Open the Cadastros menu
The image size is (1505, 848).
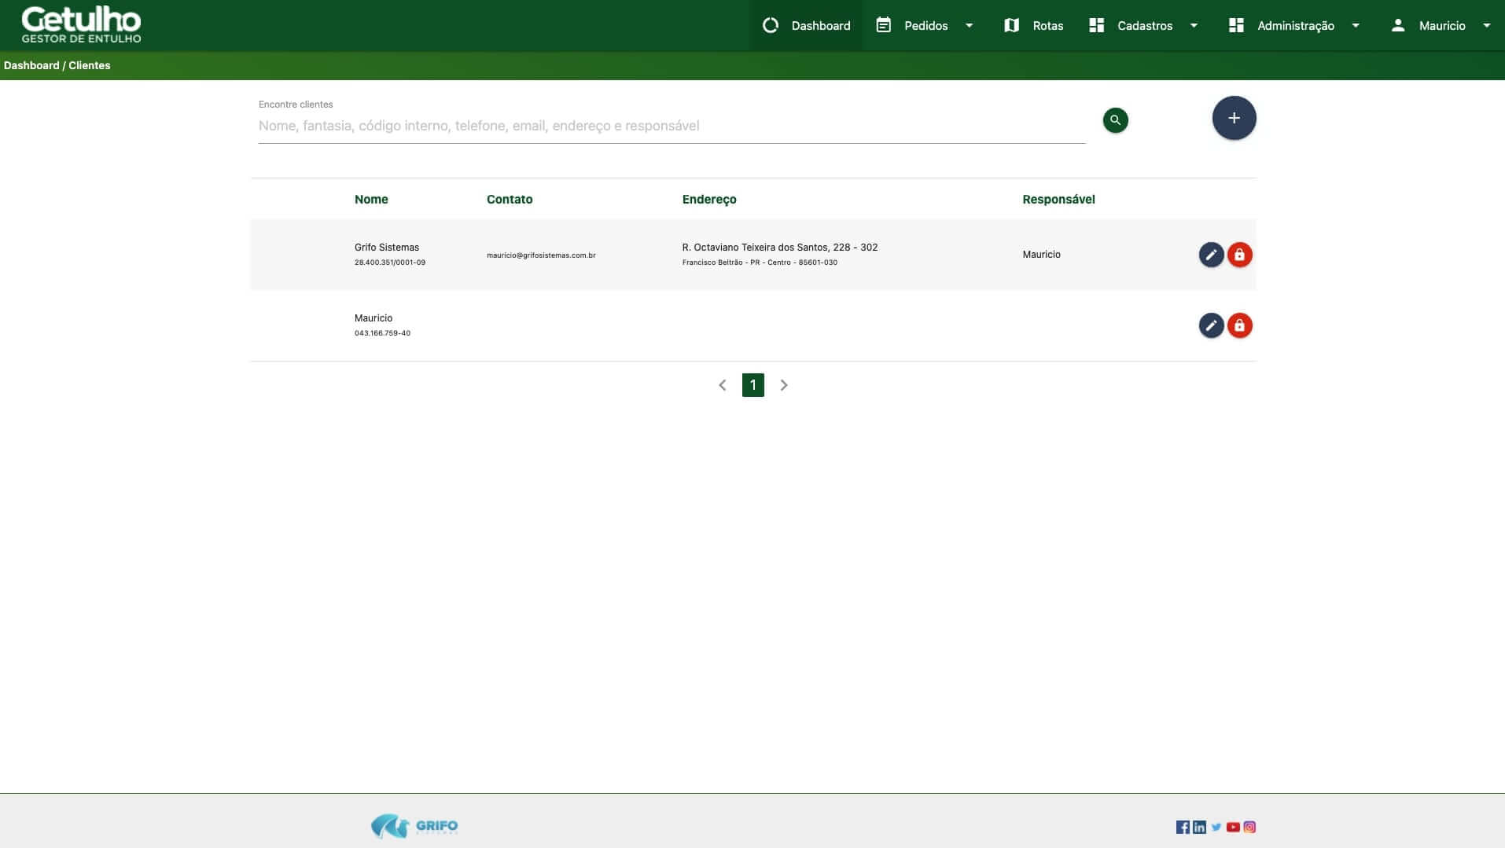(x=1144, y=25)
